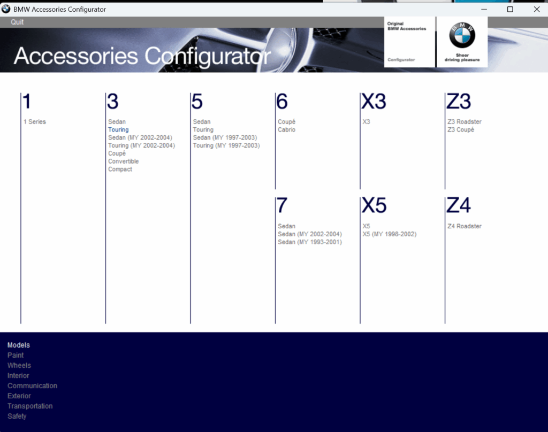
Task: Open 3 Series Touring (MY 2002-2004)
Action: 141,145
